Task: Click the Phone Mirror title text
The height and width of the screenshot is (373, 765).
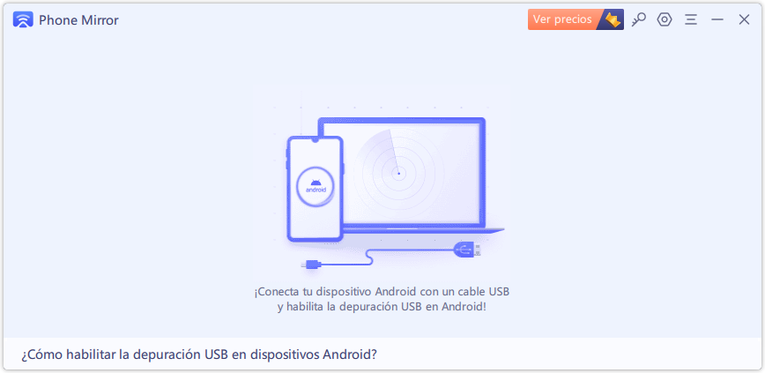Action: (x=78, y=20)
